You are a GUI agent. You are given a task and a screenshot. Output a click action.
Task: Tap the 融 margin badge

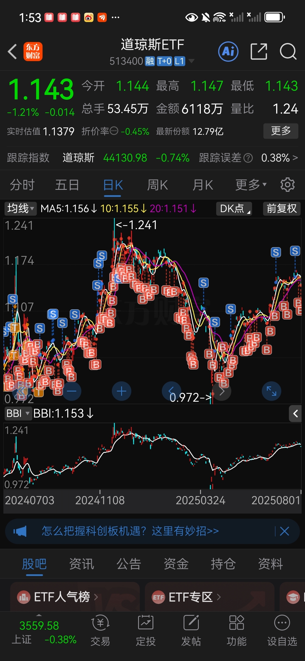tap(150, 61)
